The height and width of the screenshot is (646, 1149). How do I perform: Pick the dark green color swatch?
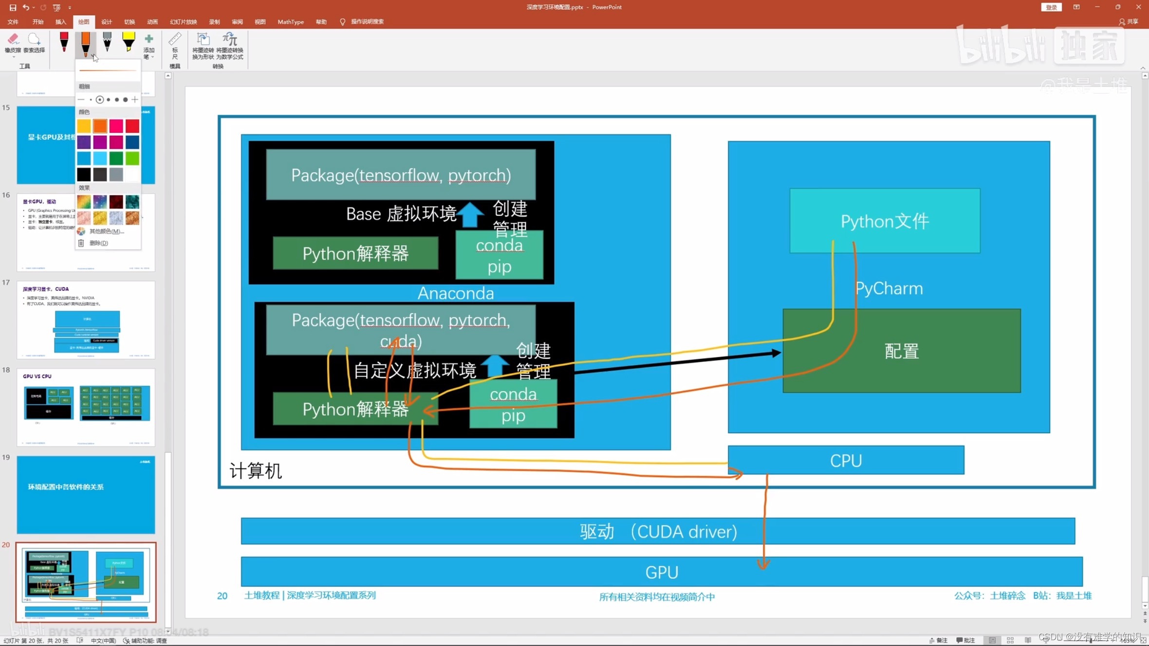116,158
